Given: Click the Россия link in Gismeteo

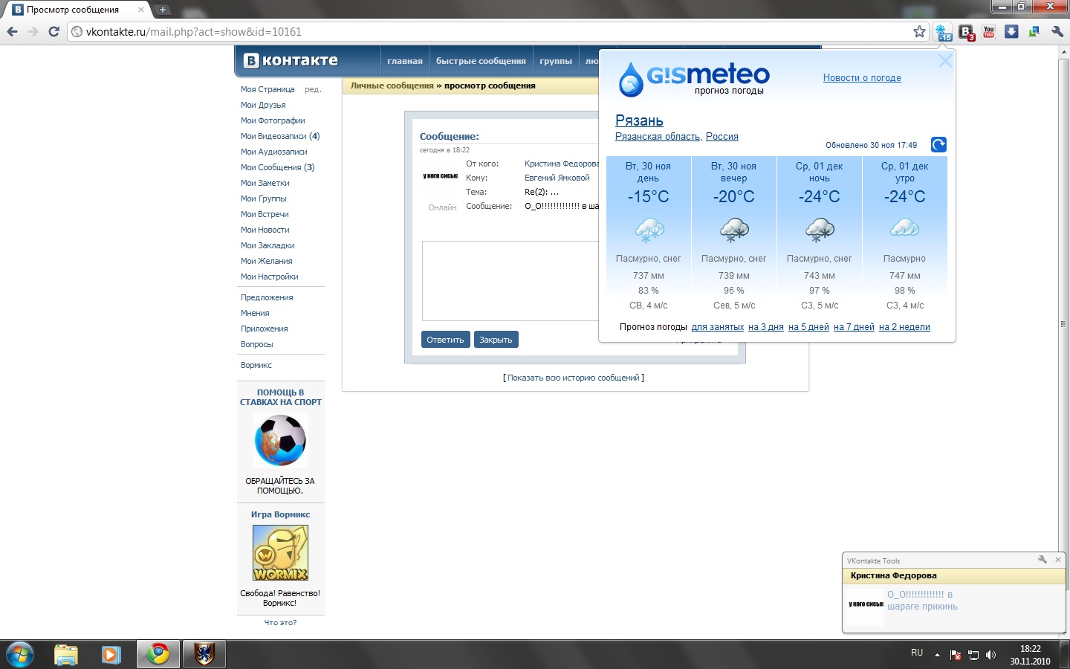Looking at the screenshot, I should pos(722,137).
